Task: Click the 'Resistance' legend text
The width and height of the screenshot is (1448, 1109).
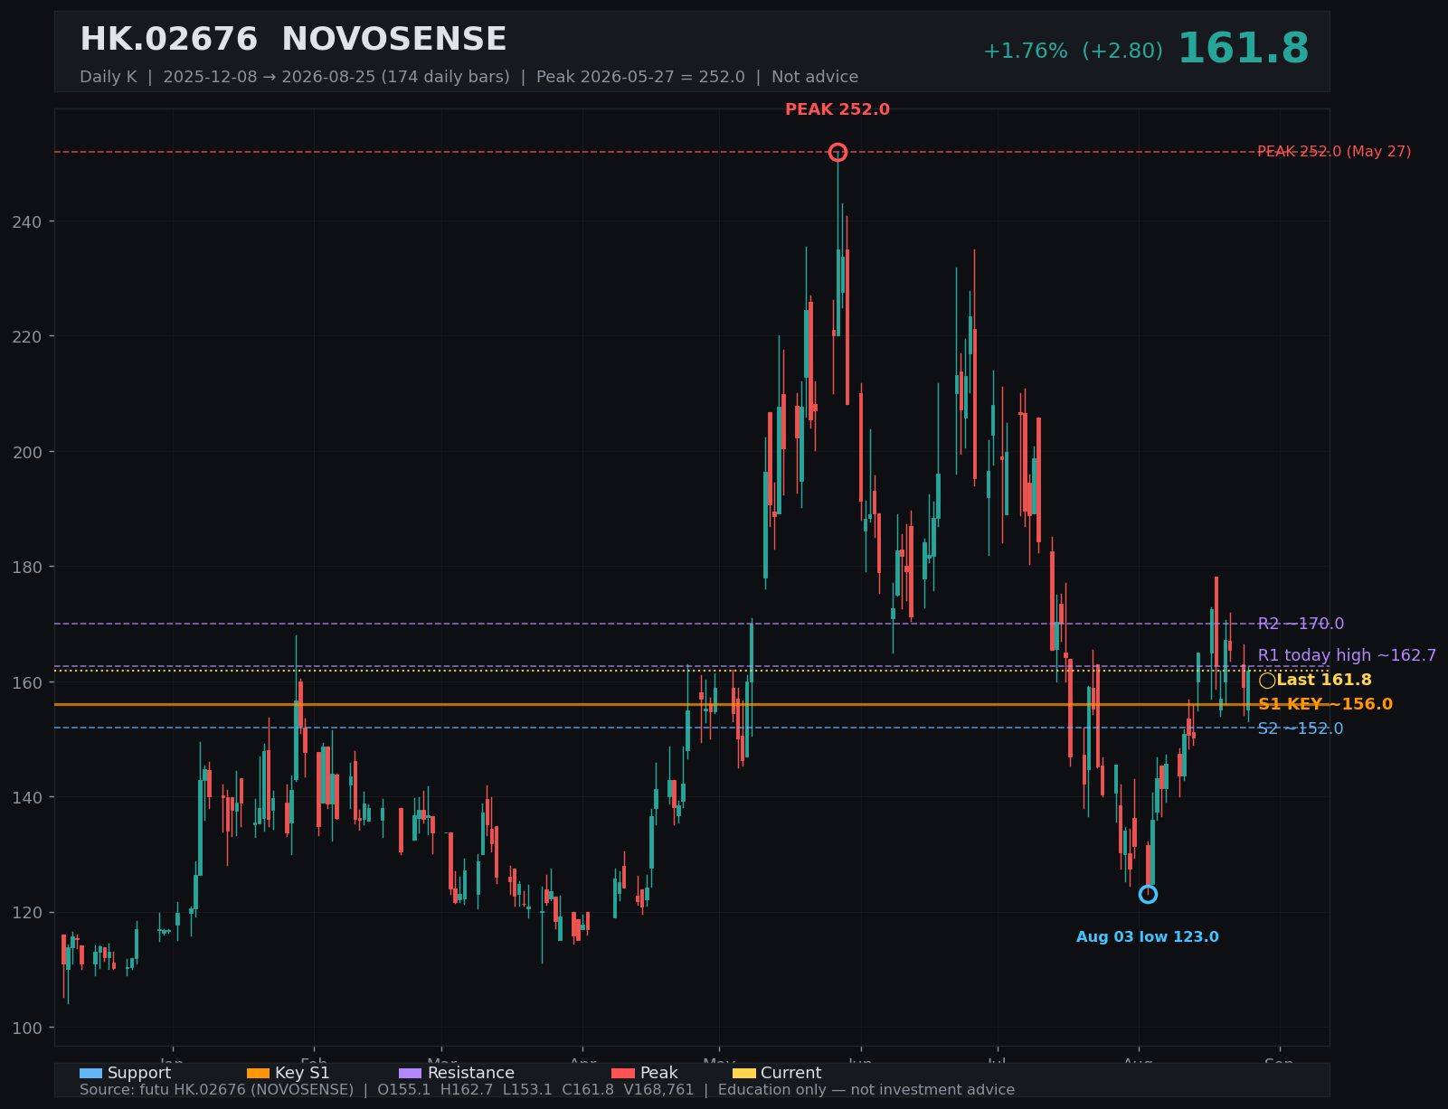Action: pos(470,1073)
